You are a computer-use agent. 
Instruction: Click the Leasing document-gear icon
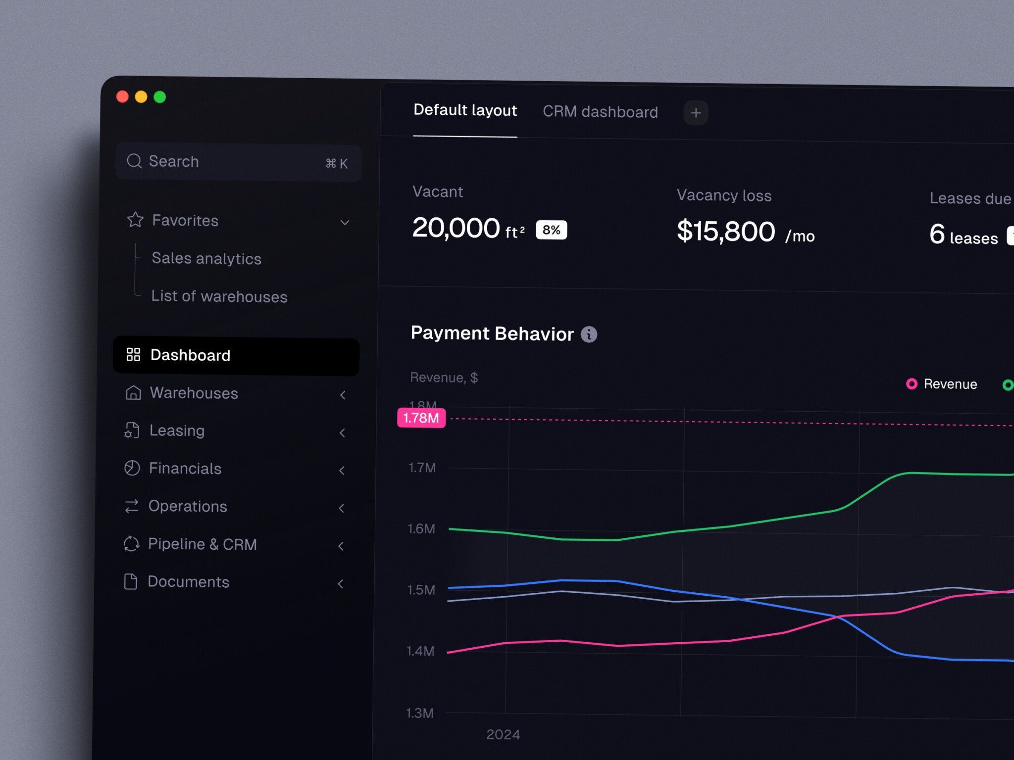(x=132, y=430)
